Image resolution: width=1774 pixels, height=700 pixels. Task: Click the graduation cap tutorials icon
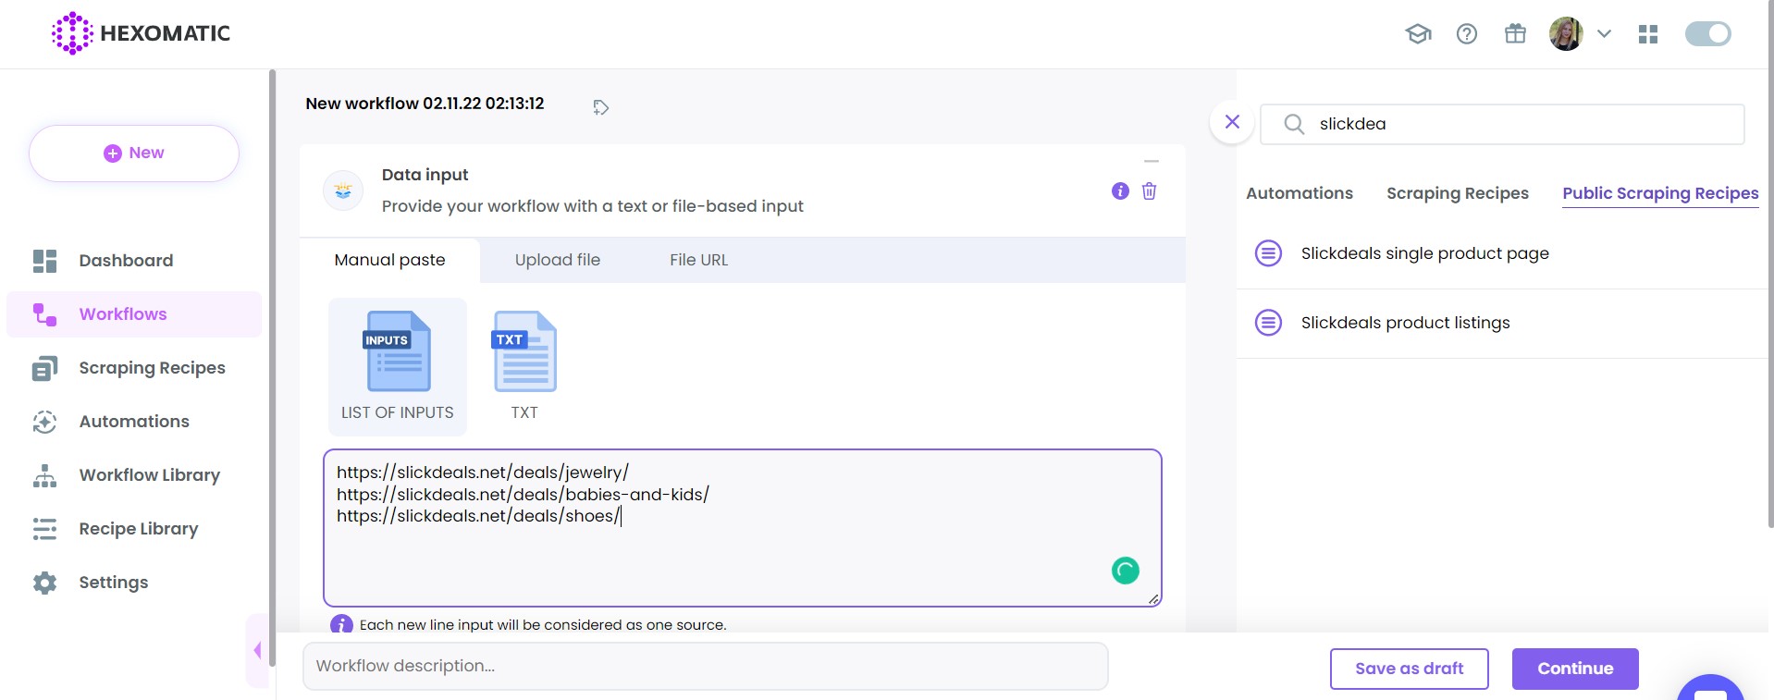1418,34
